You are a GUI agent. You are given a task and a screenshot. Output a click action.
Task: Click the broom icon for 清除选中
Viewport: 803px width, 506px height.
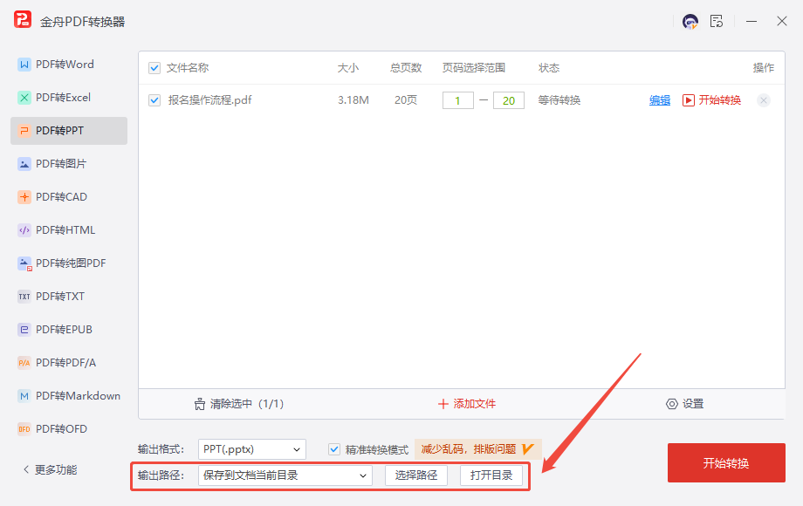tap(200, 404)
